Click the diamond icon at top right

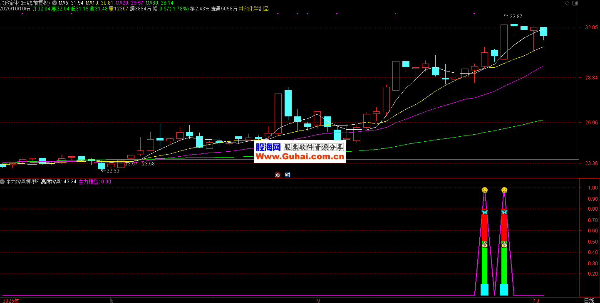click(566, 3)
